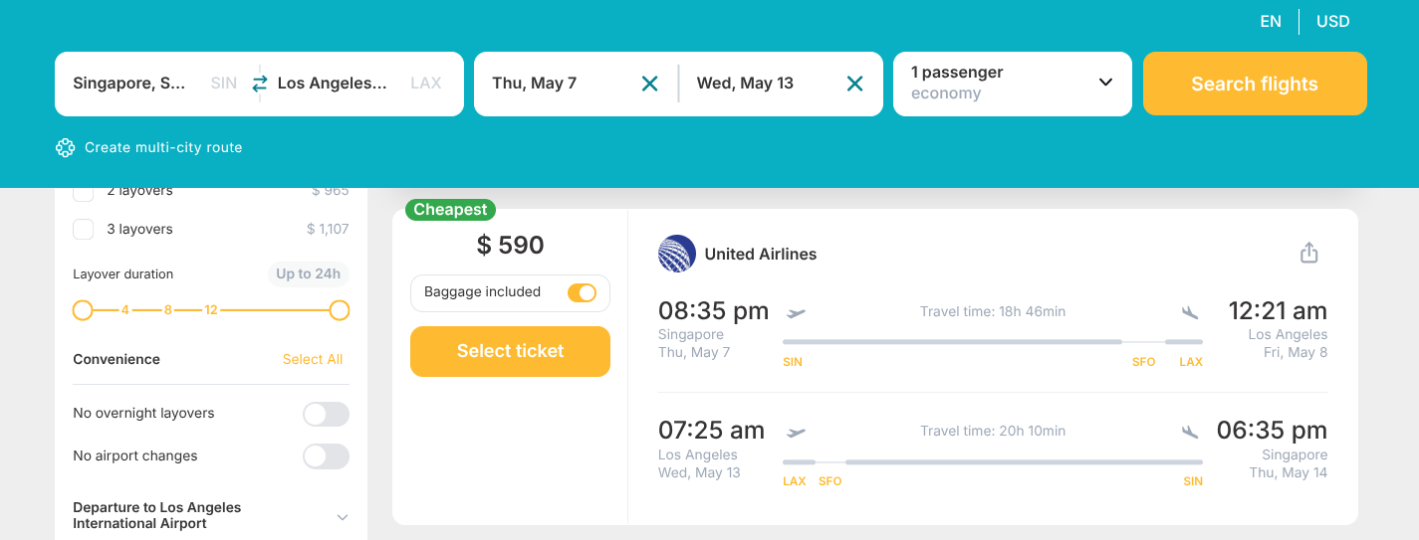The width and height of the screenshot is (1419, 540).
Task: Click the United Airlines logo
Action: (x=677, y=254)
